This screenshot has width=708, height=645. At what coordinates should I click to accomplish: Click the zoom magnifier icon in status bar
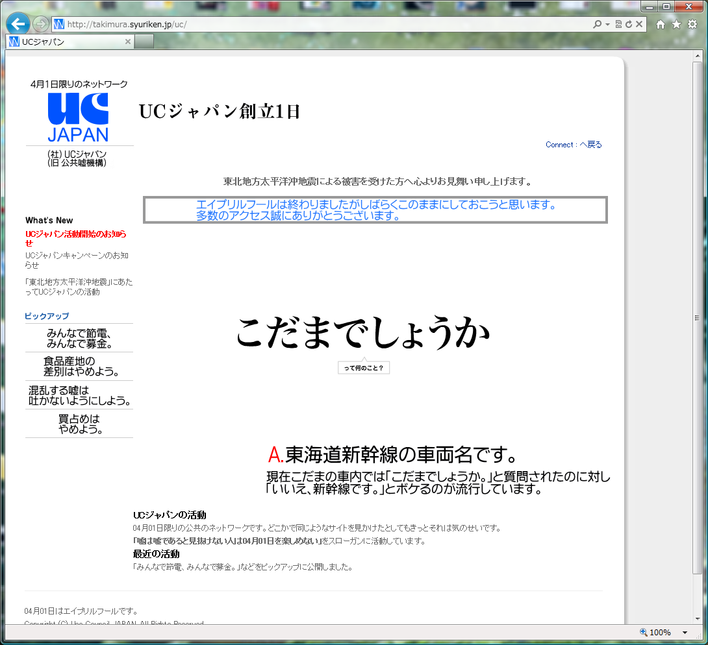click(644, 633)
